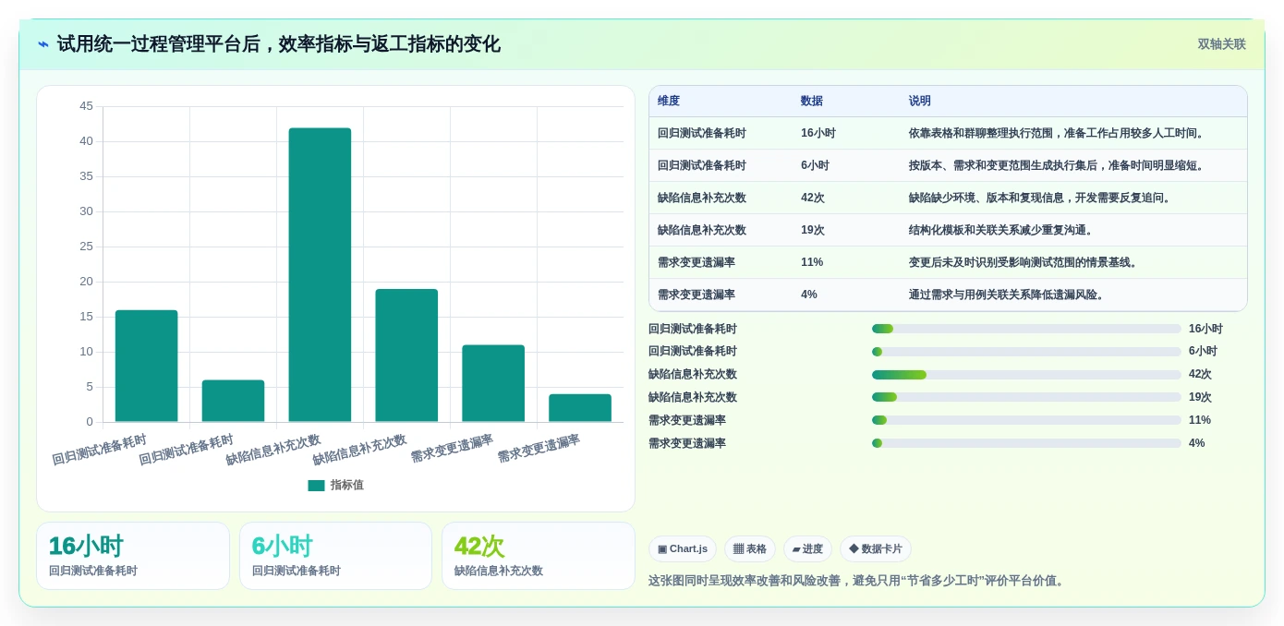
Task: Click the y-axis tick label 30
Action: pyautogui.click(x=86, y=211)
